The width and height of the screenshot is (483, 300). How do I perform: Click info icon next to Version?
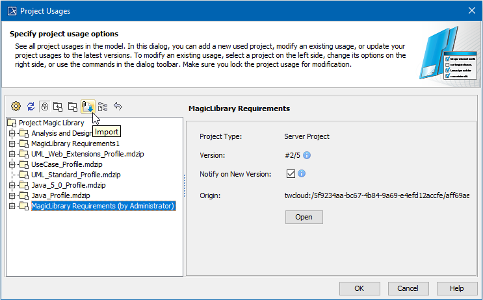pos(307,155)
